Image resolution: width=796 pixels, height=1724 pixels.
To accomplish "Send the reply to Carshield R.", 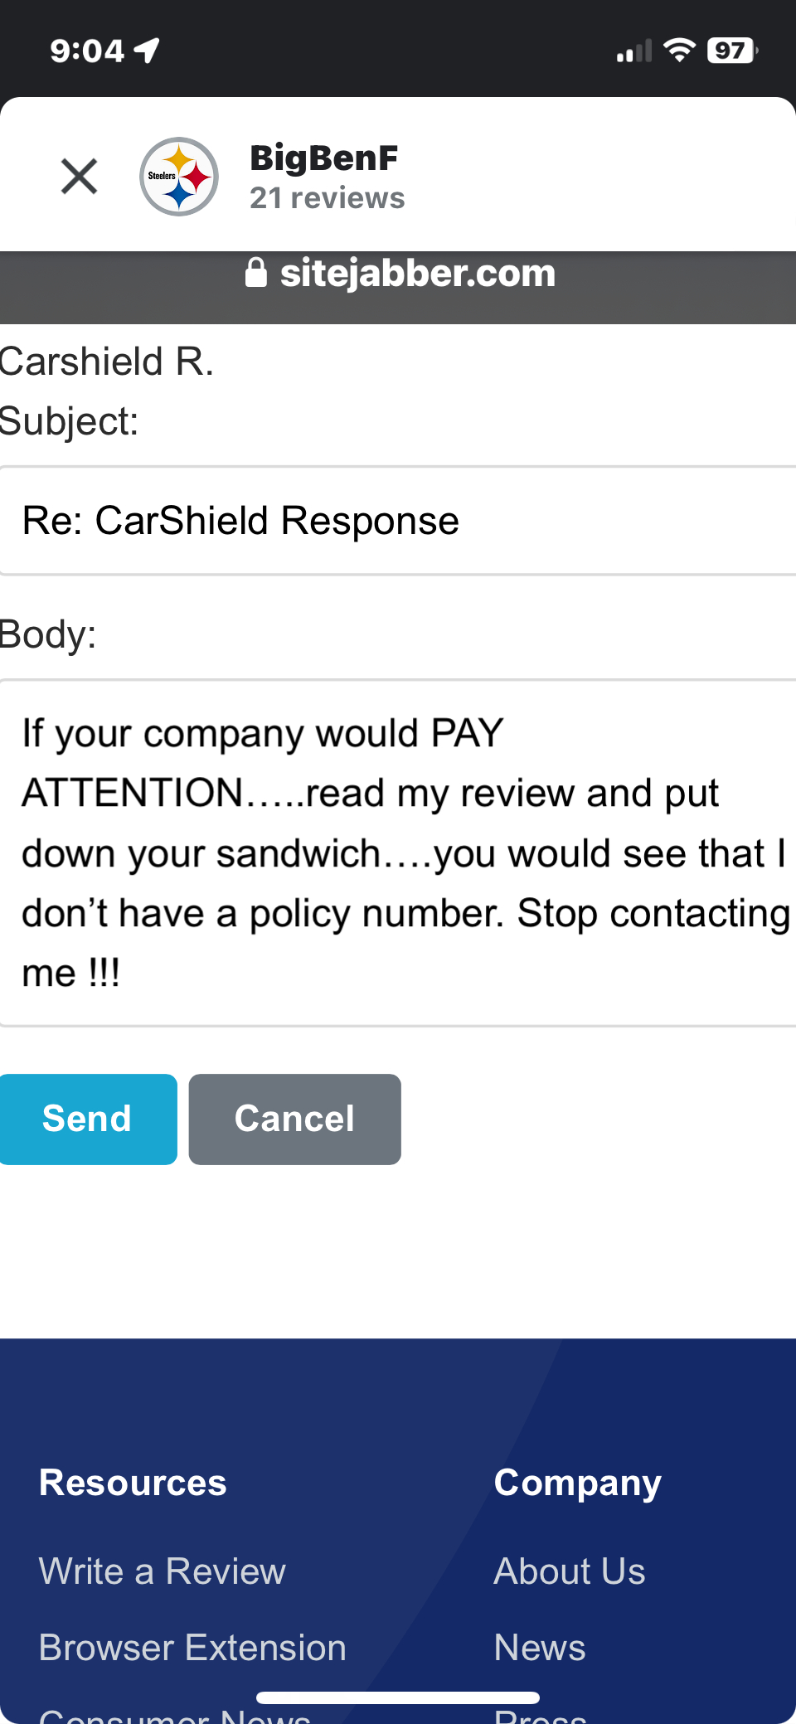I will [87, 1118].
